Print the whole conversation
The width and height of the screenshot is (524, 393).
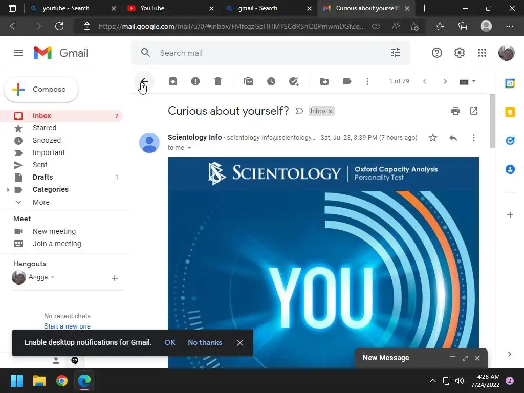(455, 111)
